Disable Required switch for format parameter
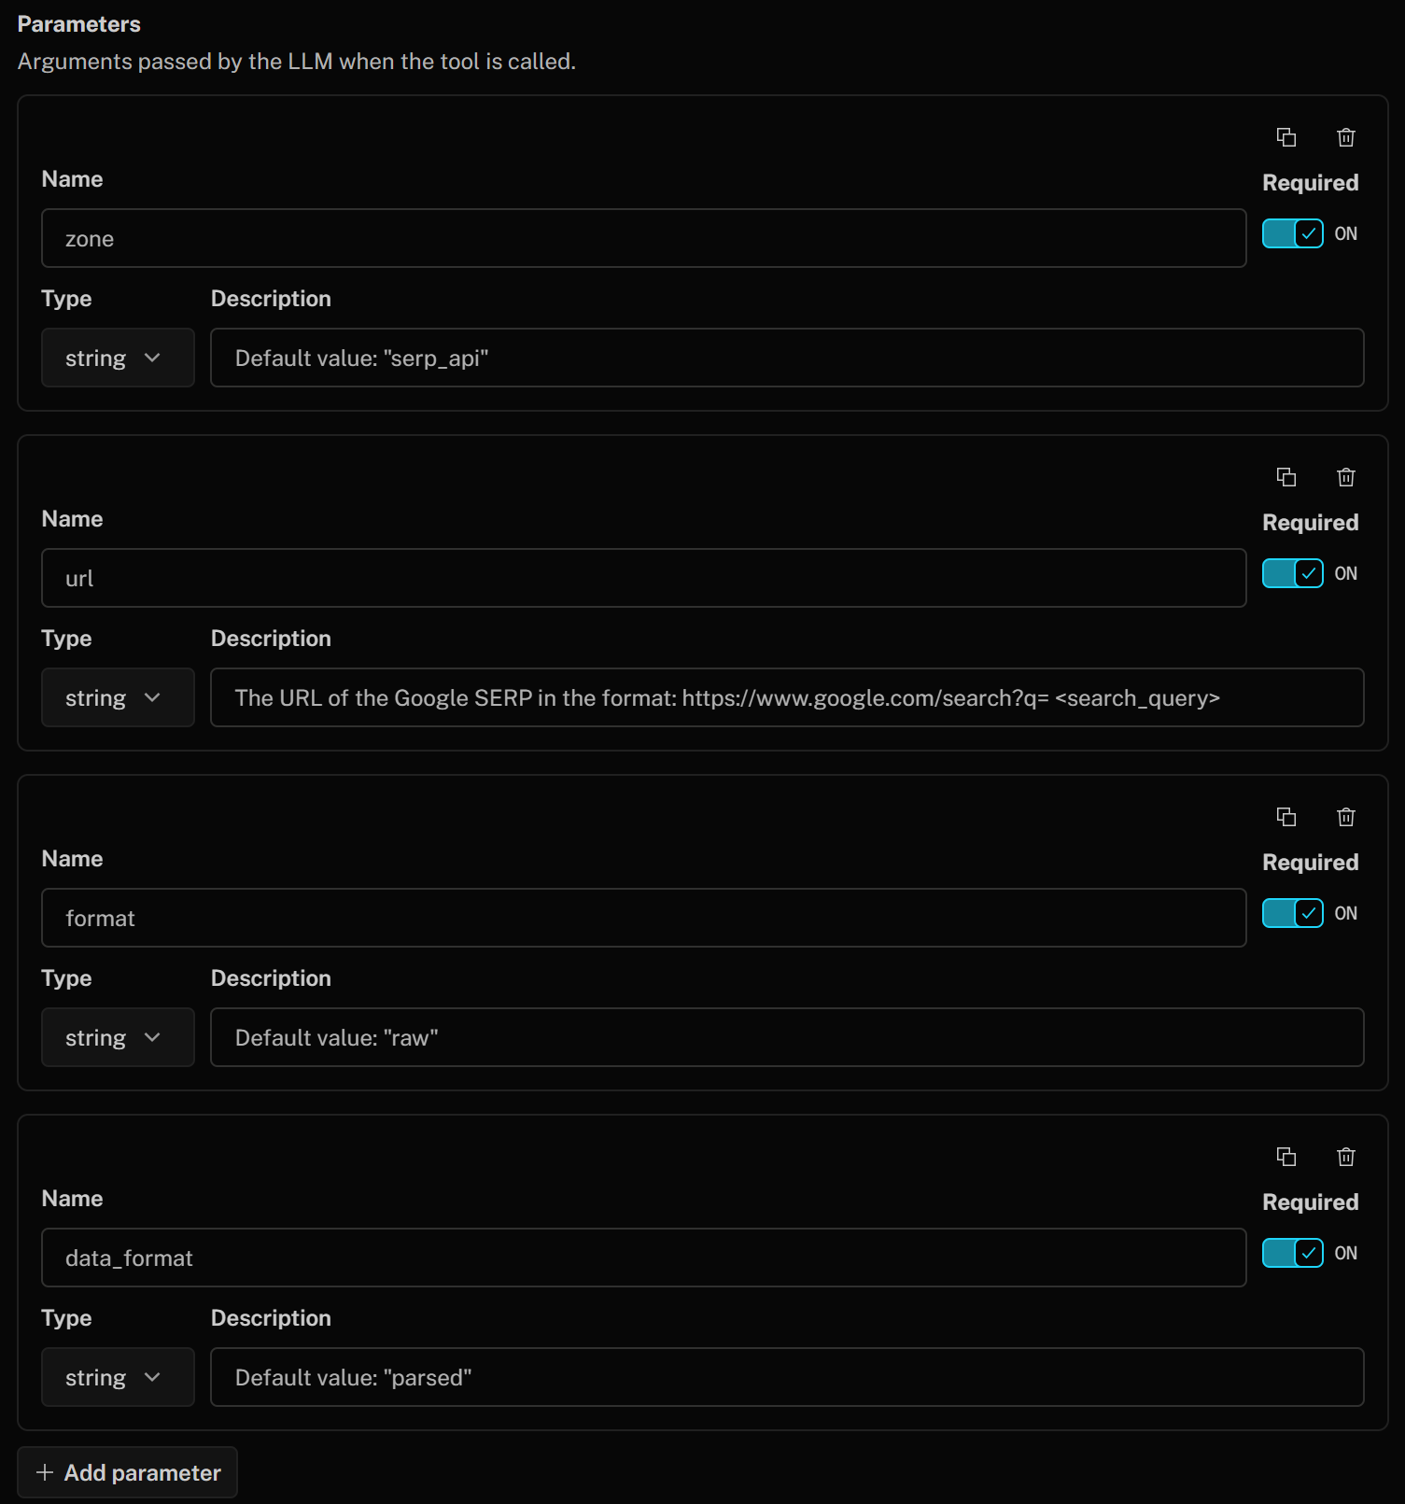1405x1504 pixels. coord(1292,913)
